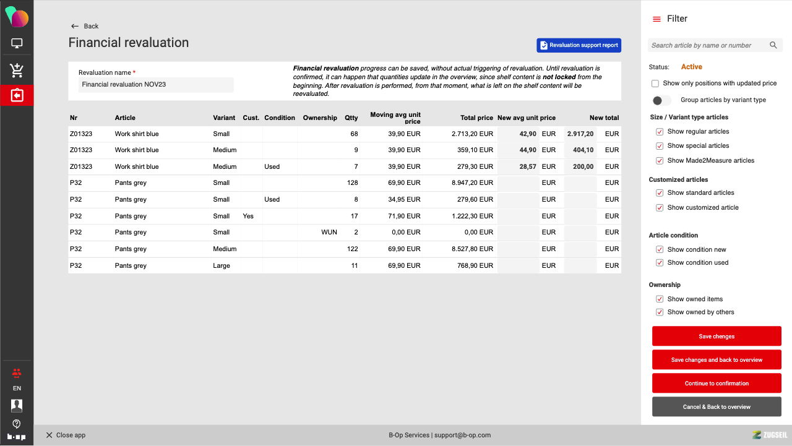
Task: Click Close app in the bottom bar
Action: 66,435
